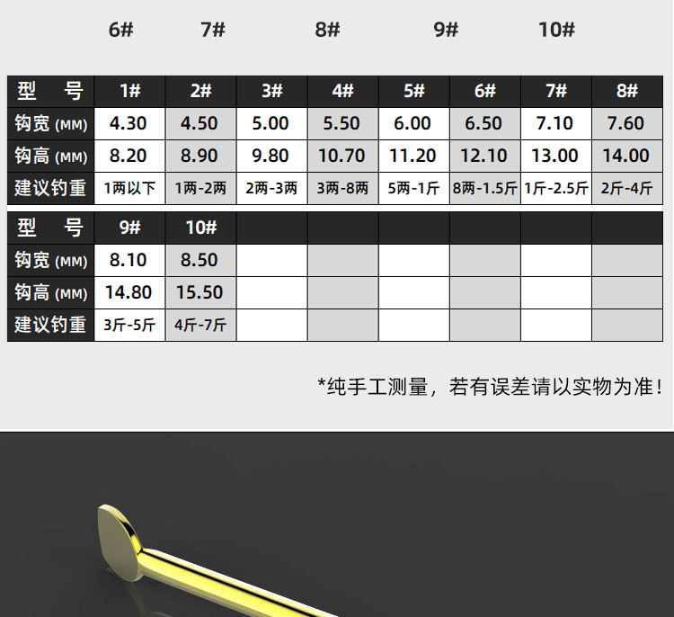Click 建议钓重 label beside 3斤-5斤
Image resolution: width=674 pixels, height=617 pixels.
pyautogui.click(x=50, y=325)
